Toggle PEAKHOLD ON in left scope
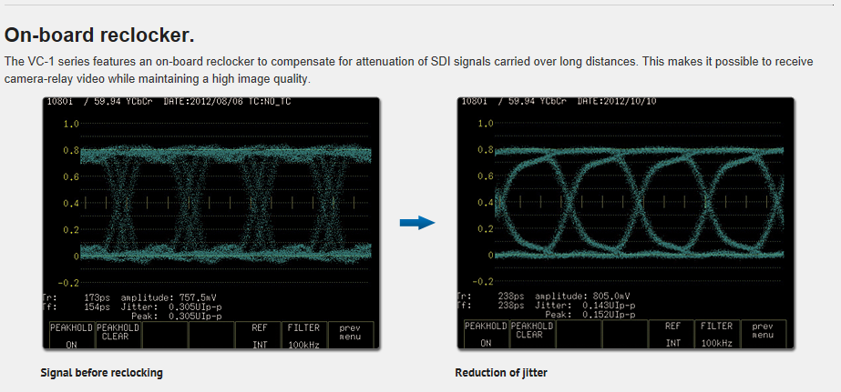This screenshot has width=841, height=392. pyautogui.click(x=71, y=334)
